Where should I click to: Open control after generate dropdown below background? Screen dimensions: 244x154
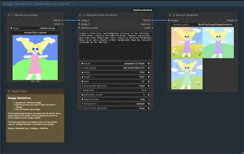click(116, 108)
